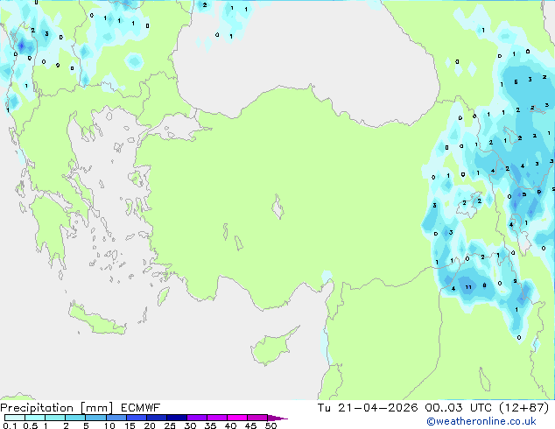Click the "25" legend scale label

click(170, 425)
